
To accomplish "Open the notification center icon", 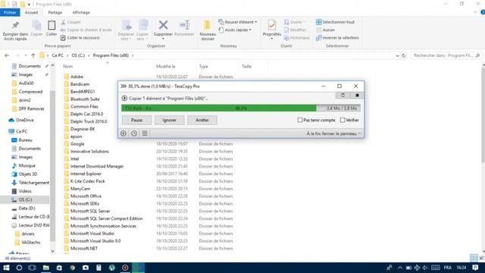I will click(x=475, y=268).
